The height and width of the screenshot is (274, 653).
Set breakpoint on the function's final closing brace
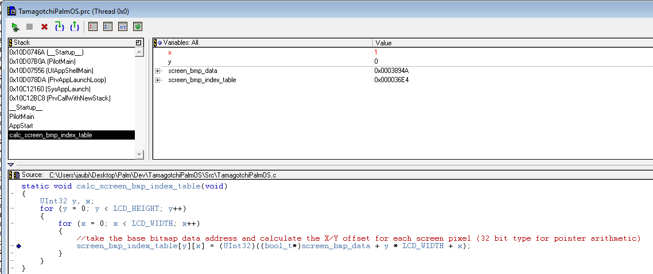tap(12, 269)
